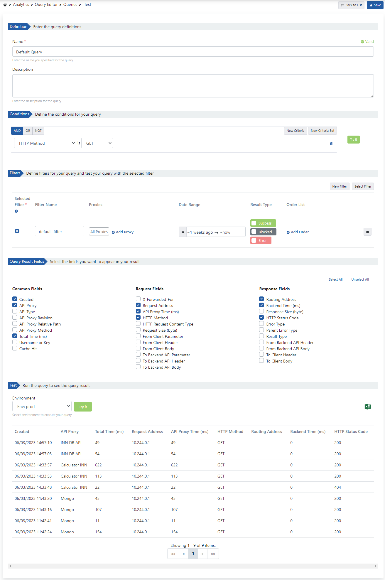Open the Environment dropdown showing Env: prod
The image size is (385, 580).
point(42,406)
